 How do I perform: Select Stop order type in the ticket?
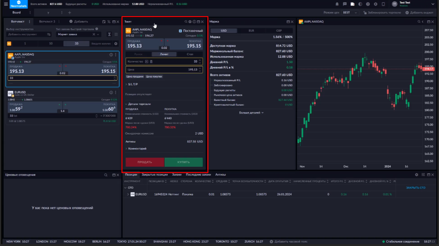coord(190,54)
